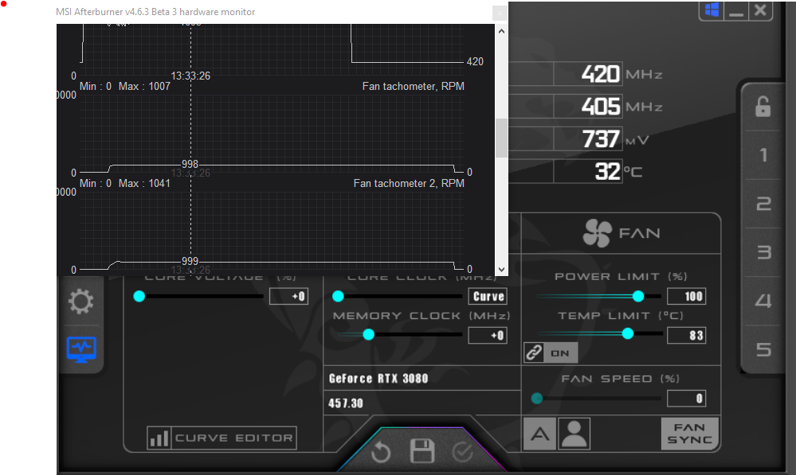
Task: Select profile slot 5
Action: point(763,350)
